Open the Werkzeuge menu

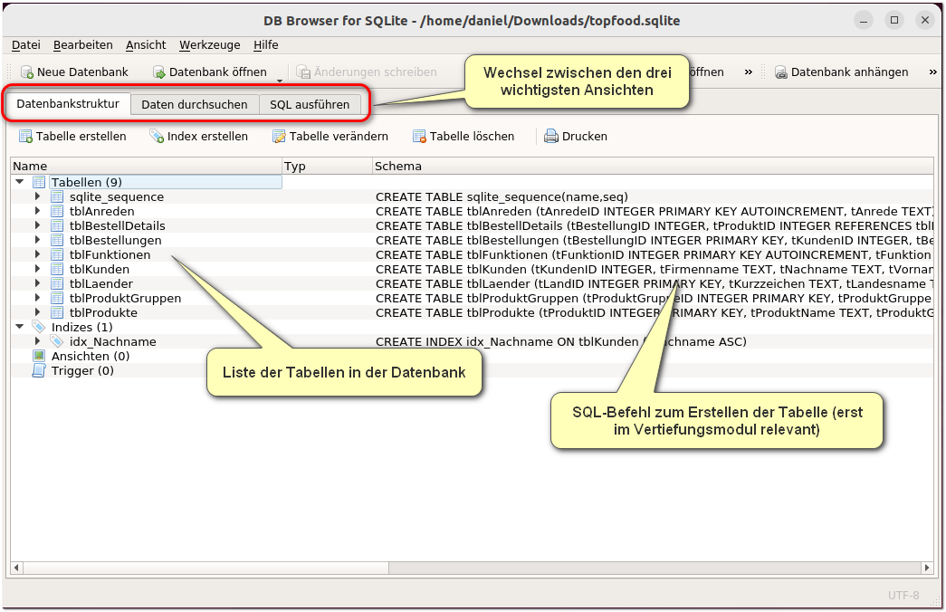pyautogui.click(x=209, y=45)
